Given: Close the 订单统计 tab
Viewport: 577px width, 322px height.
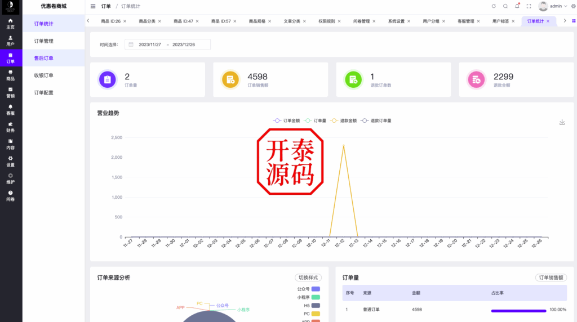Looking at the screenshot, I should (548, 21).
